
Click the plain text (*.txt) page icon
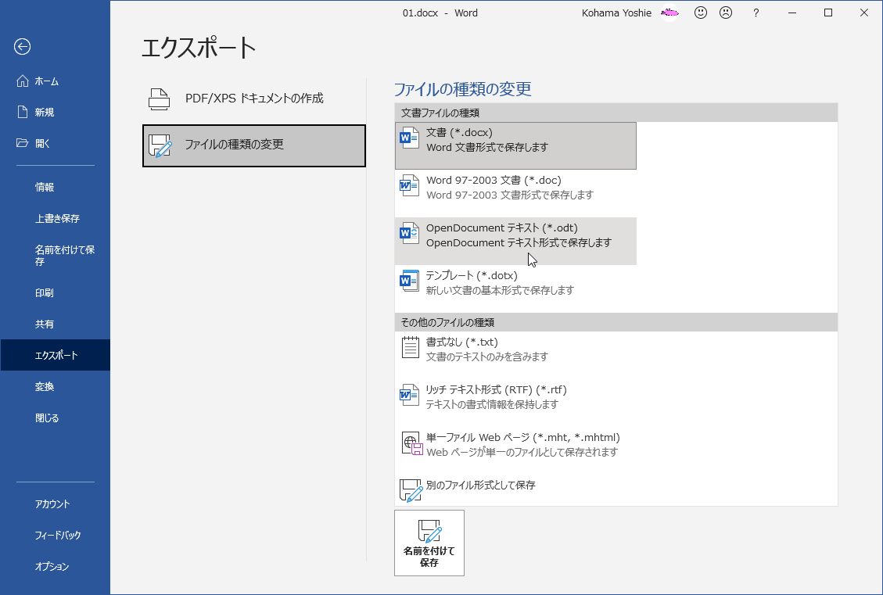coord(411,347)
